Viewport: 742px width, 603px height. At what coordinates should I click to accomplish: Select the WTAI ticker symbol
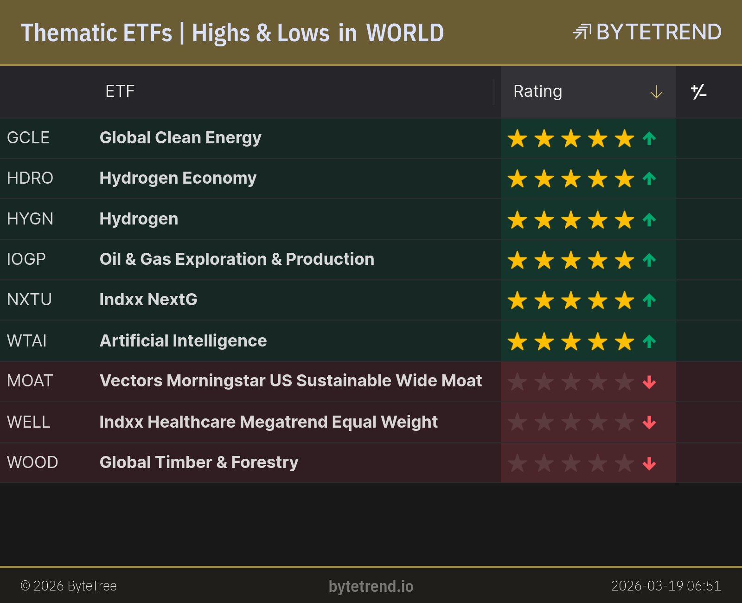tap(27, 341)
